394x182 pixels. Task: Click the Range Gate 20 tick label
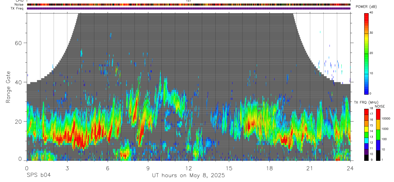tap(19, 122)
